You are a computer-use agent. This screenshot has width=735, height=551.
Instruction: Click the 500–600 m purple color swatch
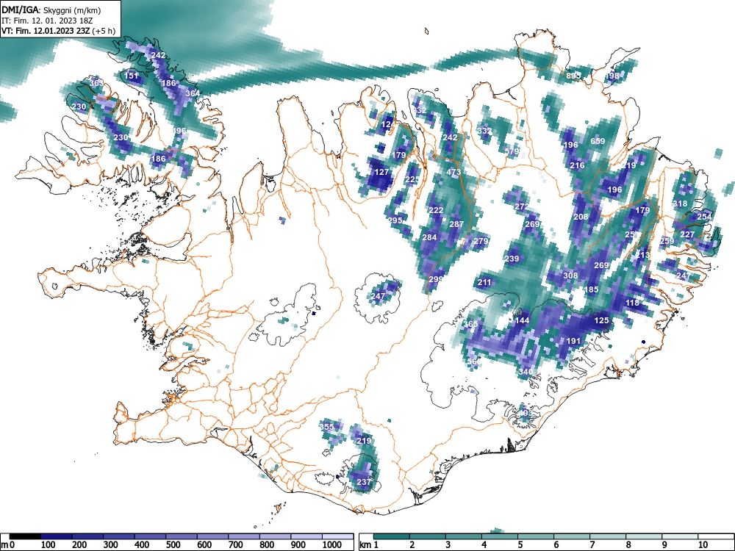point(182,536)
